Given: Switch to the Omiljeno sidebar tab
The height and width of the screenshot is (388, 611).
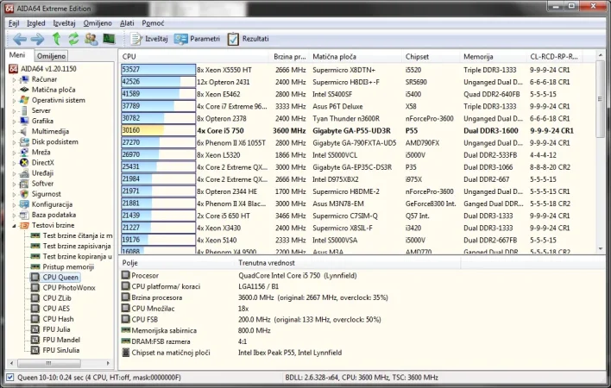Looking at the screenshot, I should (51, 56).
